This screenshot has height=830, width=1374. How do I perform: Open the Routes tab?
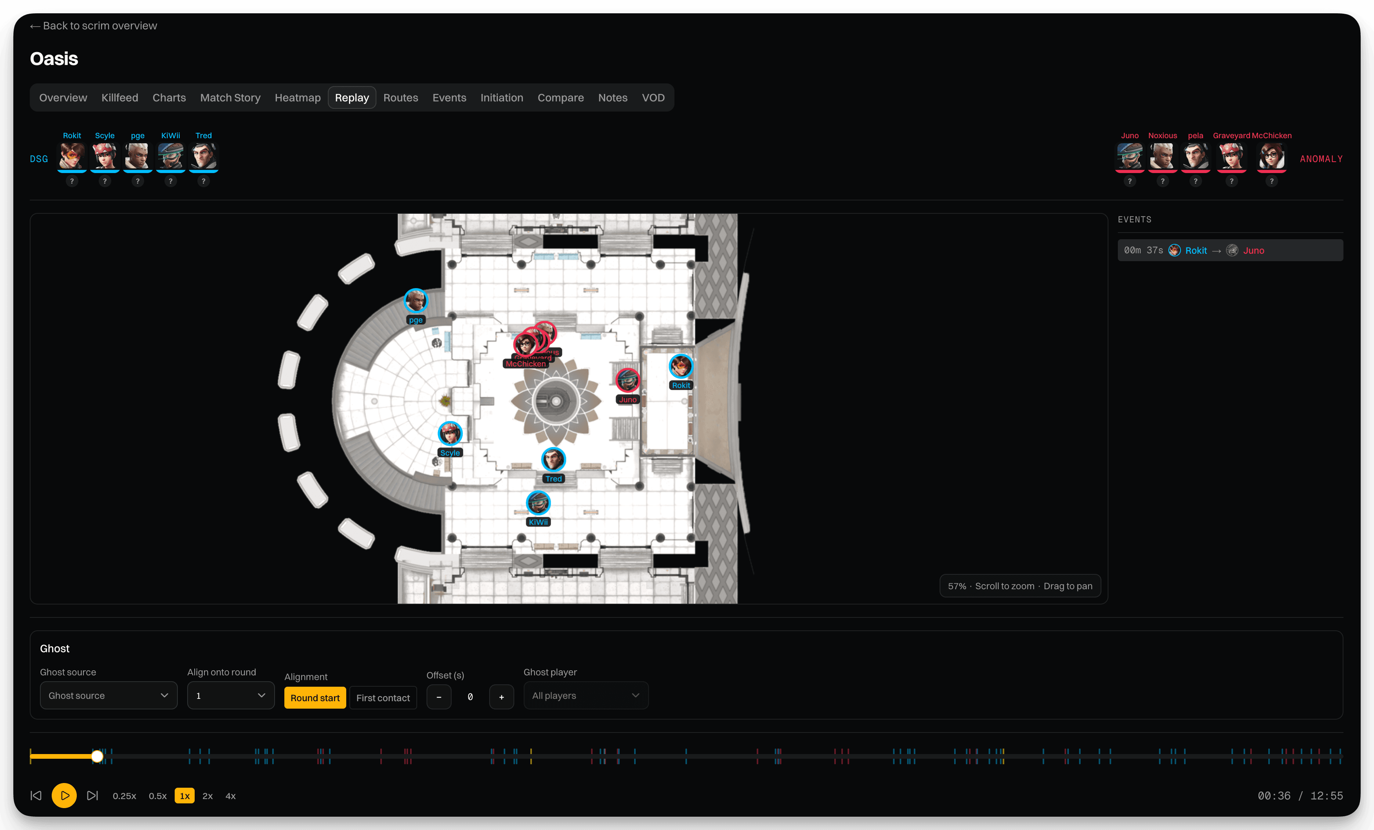(400, 97)
